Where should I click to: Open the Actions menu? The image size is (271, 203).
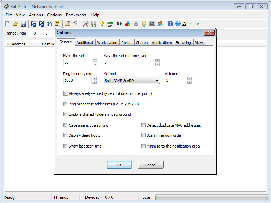36,15
